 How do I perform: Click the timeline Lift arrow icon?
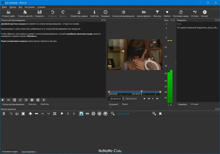pos(42,114)
